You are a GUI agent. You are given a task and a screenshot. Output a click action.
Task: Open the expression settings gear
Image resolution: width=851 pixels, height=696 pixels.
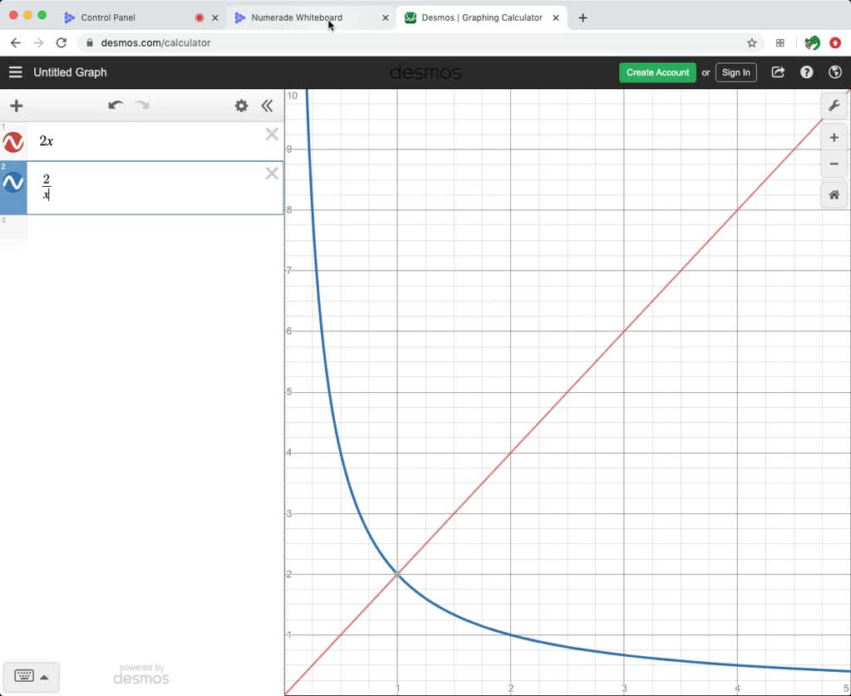(241, 105)
